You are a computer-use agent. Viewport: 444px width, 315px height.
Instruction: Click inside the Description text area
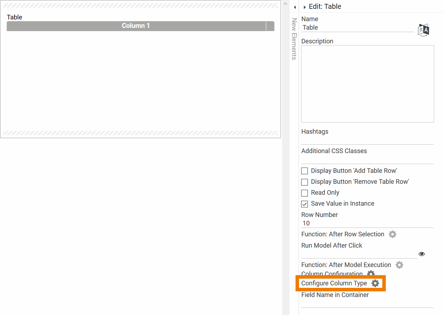[x=367, y=84]
